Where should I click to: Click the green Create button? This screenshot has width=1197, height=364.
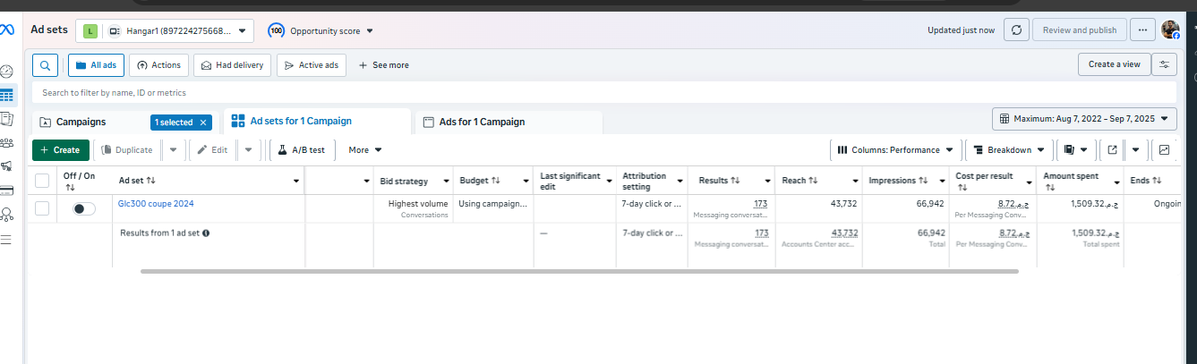pyautogui.click(x=61, y=150)
